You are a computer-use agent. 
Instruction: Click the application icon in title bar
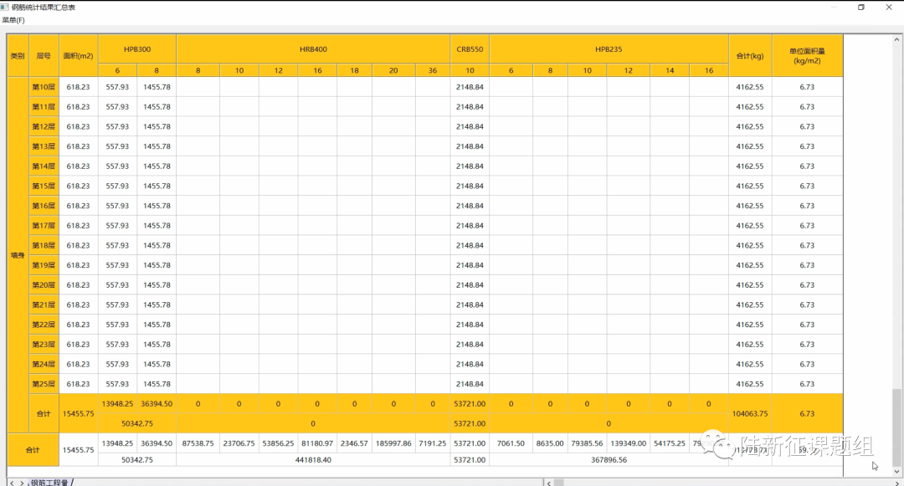(x=5, y=7)
